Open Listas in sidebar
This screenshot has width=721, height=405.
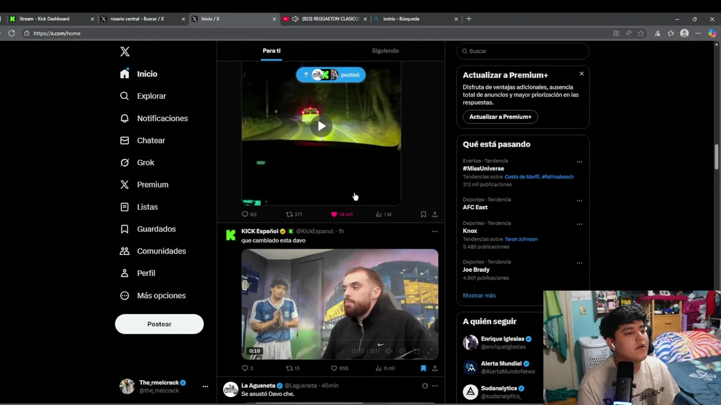(x=139, y=207)
